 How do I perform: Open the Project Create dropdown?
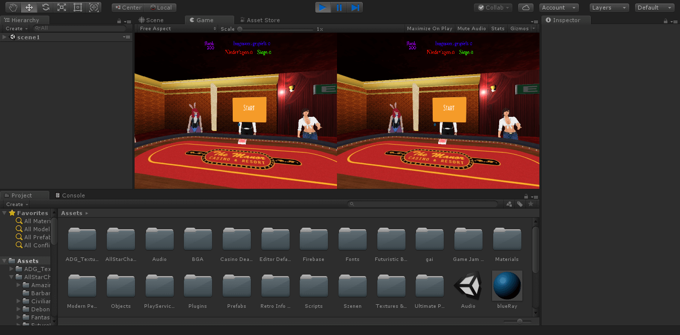pyautogui.click(x=17, y=205)
